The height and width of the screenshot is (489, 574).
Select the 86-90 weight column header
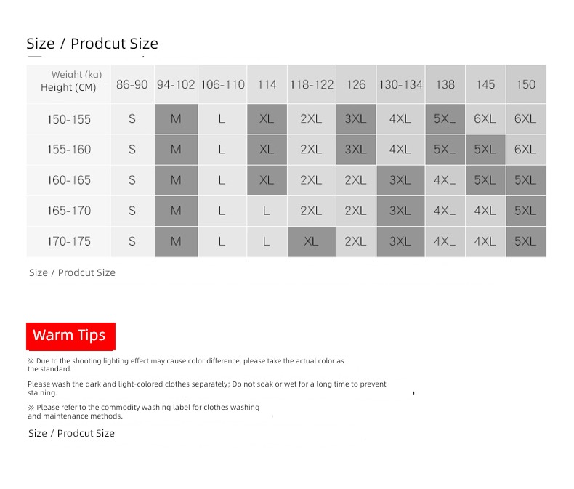click(x=132, y=84)
